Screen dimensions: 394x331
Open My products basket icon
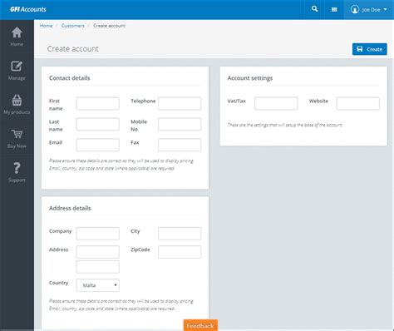17,101
